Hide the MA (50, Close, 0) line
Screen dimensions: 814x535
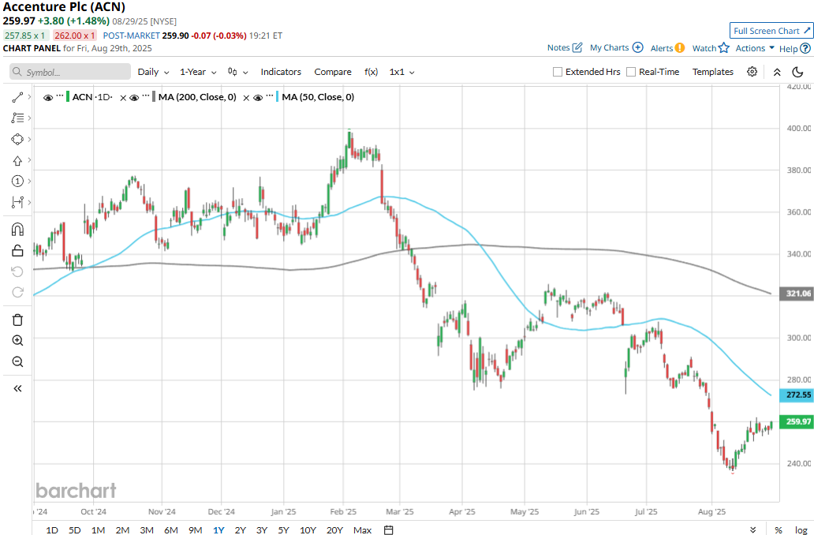(x=257, y=98)
